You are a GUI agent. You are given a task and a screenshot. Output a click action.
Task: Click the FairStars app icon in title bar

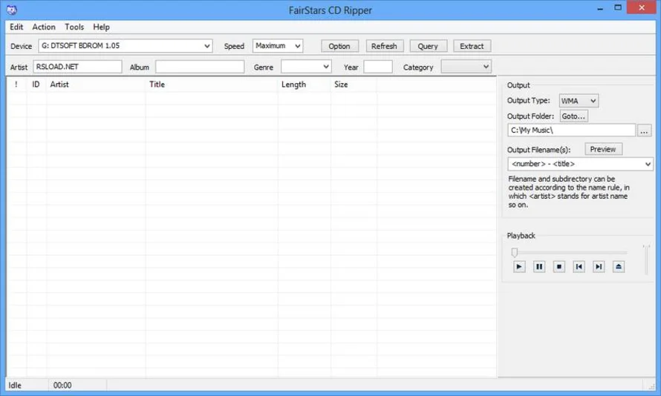pyautogui.click(x=12, y=10)
